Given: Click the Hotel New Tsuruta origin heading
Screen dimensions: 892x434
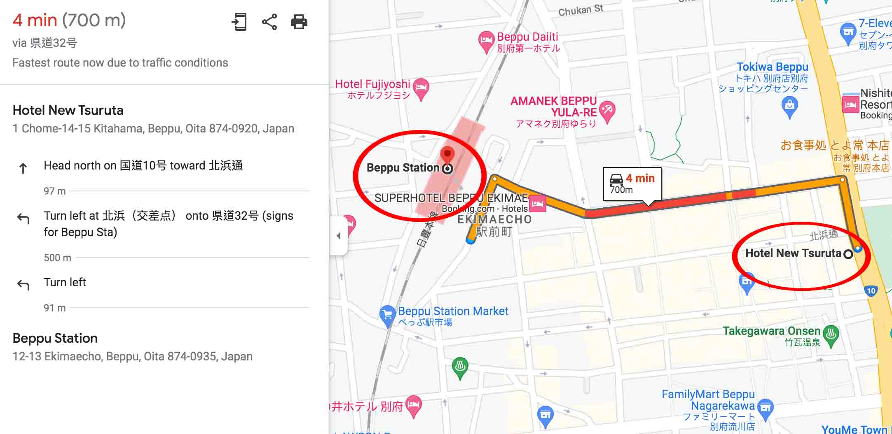Looking at the screenshot, I should 68,110.
